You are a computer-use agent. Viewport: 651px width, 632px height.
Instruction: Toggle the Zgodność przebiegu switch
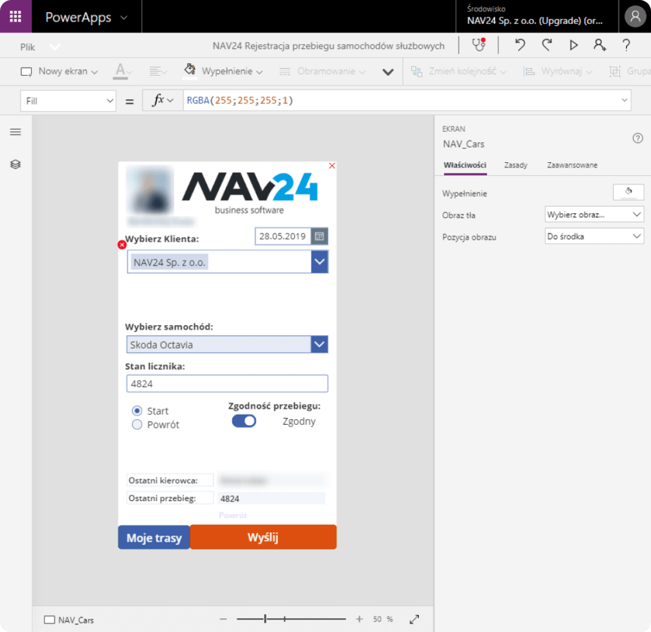[243, 421]
